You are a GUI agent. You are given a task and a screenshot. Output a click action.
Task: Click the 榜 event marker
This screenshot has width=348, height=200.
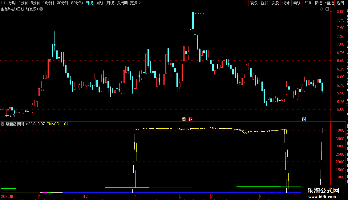tap(184, 119)
